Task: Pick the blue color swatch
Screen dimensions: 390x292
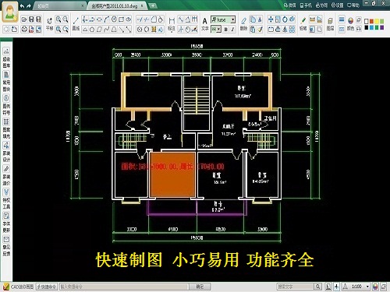Action: click(371, 27)
